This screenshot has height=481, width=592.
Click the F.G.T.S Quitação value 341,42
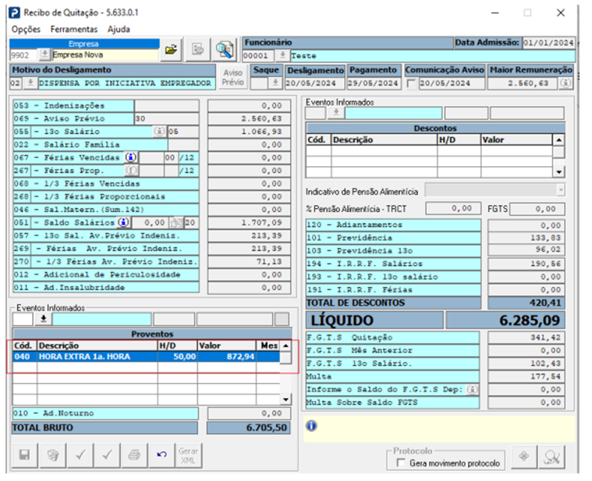pyautogui.click(x=527, y=338)
